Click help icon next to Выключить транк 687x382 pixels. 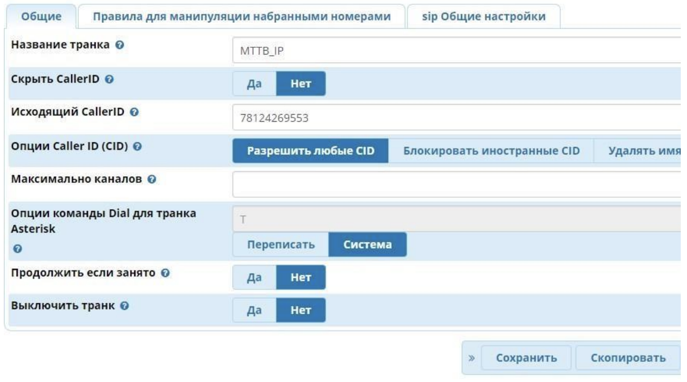[x=123, y=306]
